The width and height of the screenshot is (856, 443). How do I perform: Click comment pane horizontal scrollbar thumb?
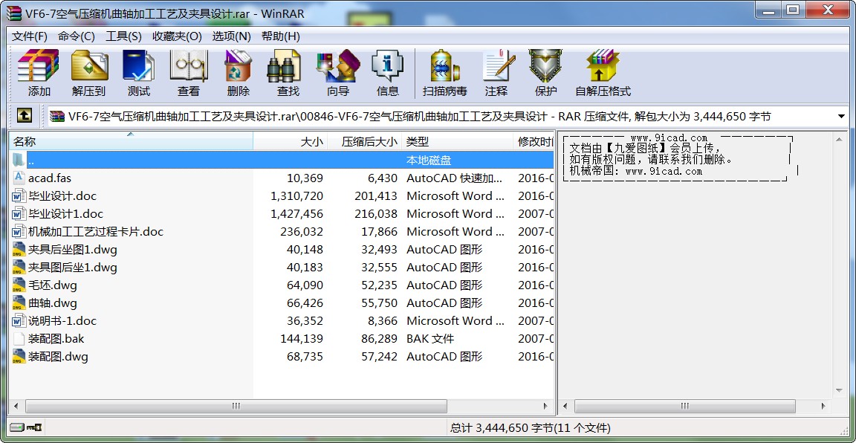click(x=684, y=406)
